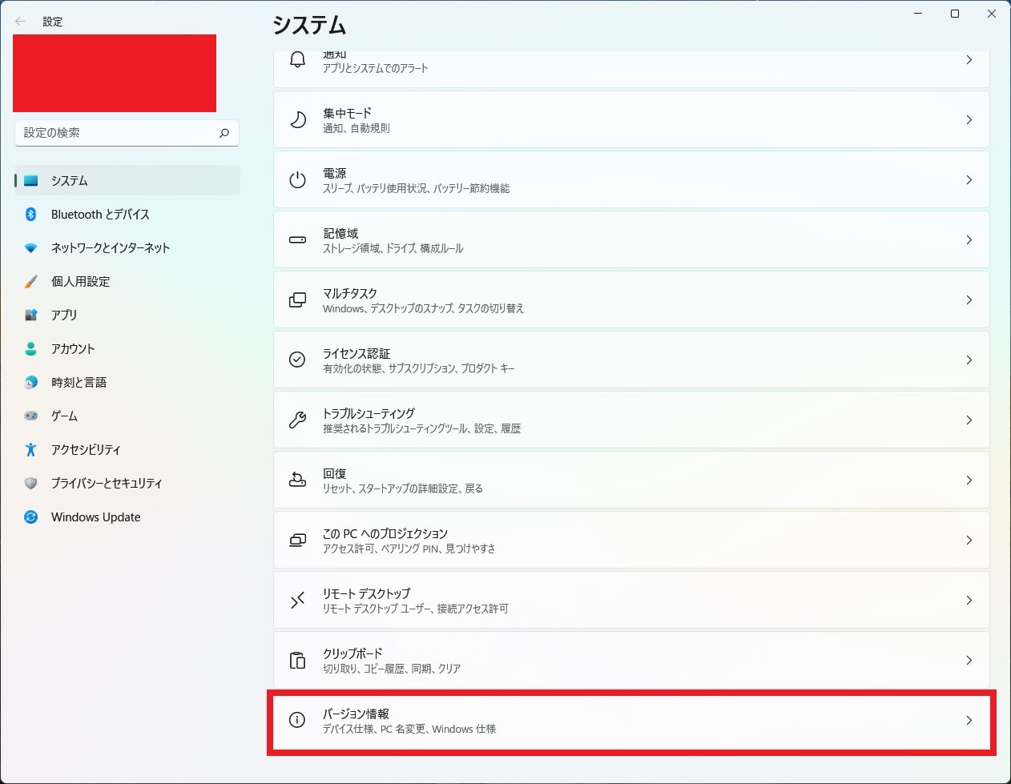Open the トラブルシューティング row chevron
This screenshot has height=784, width=1011.
click(x=969, y=420)
